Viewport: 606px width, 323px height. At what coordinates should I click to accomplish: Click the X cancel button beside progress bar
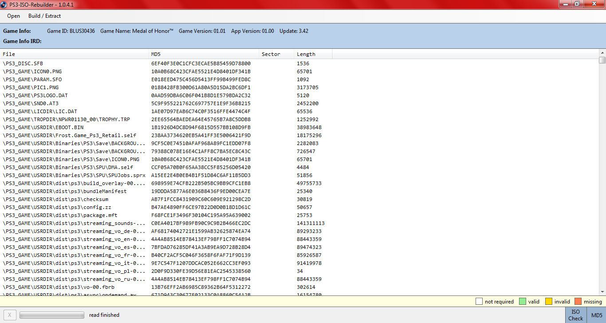[x=9, y=315]
